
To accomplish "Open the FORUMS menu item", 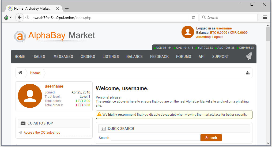I will click(184, 56).
